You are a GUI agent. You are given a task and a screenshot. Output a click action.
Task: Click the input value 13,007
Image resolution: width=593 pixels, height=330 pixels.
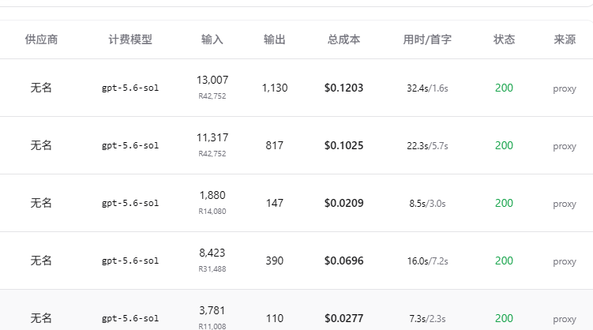(212, 81)
